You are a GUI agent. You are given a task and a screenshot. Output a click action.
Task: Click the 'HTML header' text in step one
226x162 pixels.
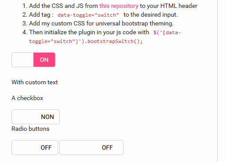pyautogui.click(x=179, y=6)
